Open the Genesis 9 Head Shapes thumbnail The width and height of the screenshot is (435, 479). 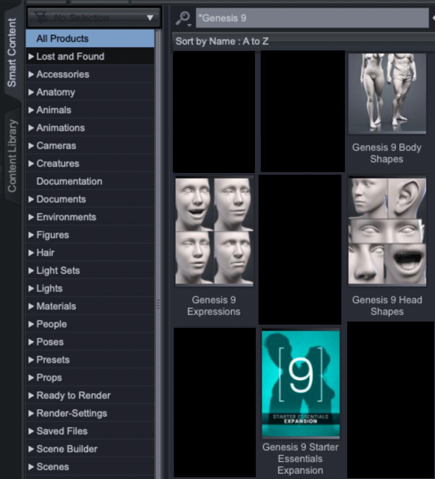coord(387,231)
